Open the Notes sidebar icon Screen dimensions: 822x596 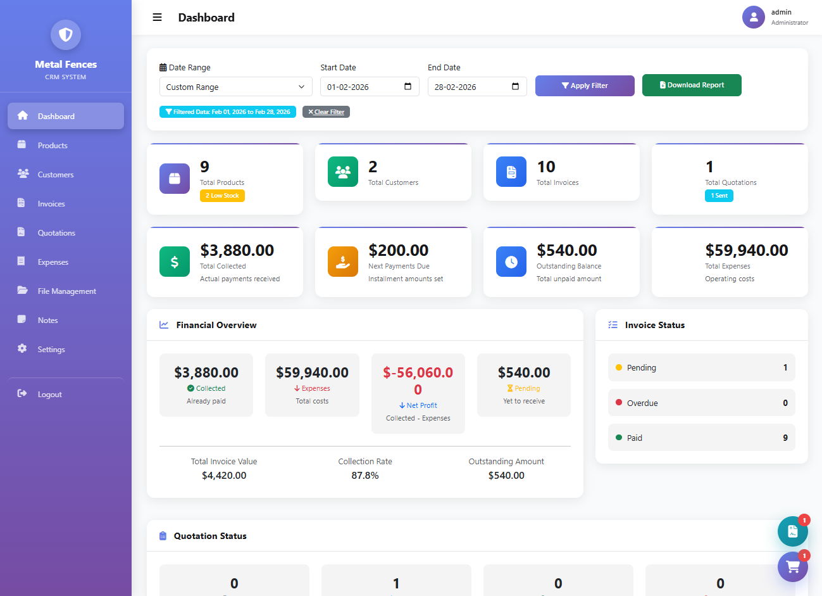click(x=22, y=320)
